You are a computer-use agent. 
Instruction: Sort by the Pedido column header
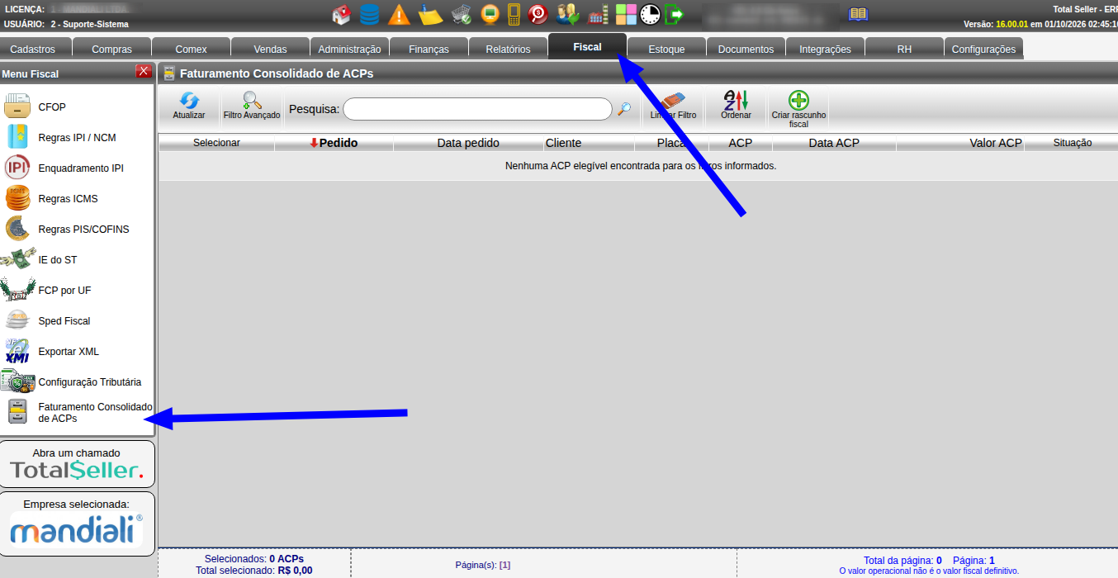tap(334, 143)
